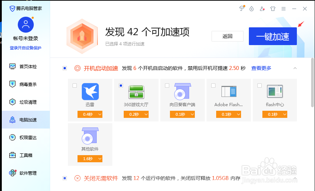Viewport: 315px width, 191px height.
Task: Check the flash中心 checkbox
Action: pos(260,86)
